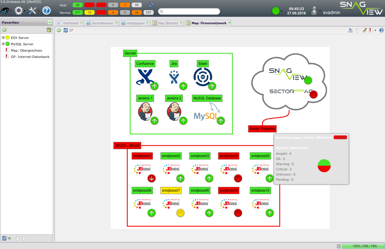Image resolution: width=385 pixels, height=249 pixels.
Task: Open the map edit pencil icon
Action: click(364, 30)
